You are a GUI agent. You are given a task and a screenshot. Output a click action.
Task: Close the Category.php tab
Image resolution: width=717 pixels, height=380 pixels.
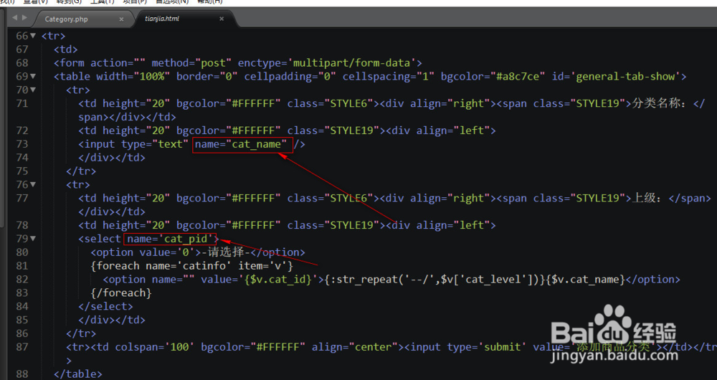[x=121, y=19]
